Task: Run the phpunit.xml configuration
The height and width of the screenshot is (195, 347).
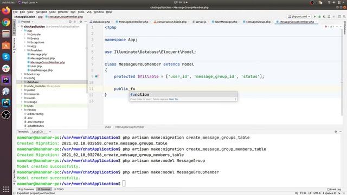Action: [314, 17]
